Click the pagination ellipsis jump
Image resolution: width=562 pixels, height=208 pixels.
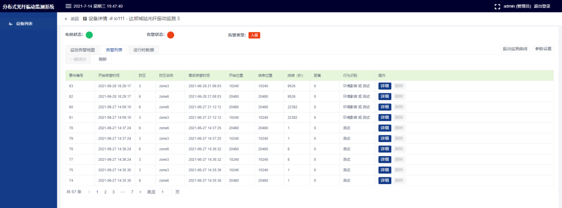123,192
